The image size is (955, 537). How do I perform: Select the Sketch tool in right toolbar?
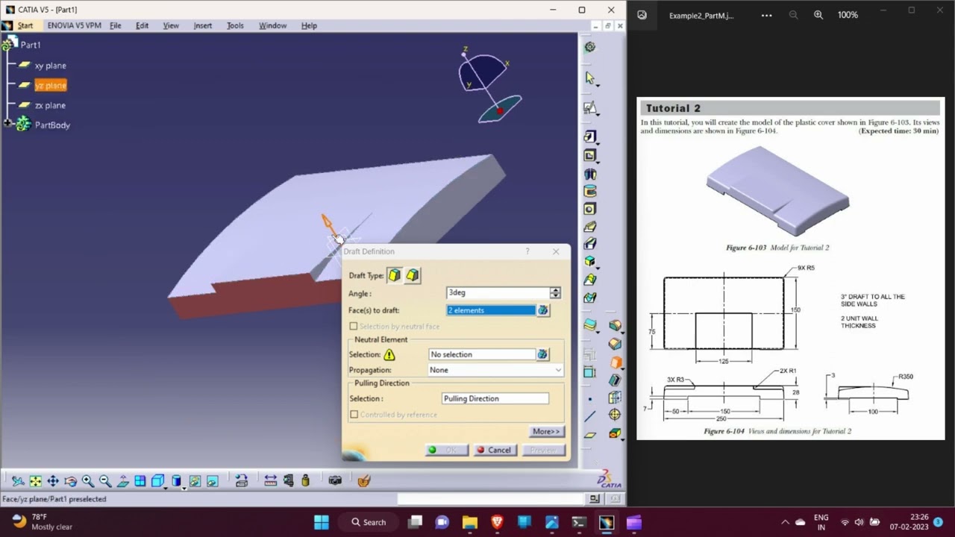(590, 107)
